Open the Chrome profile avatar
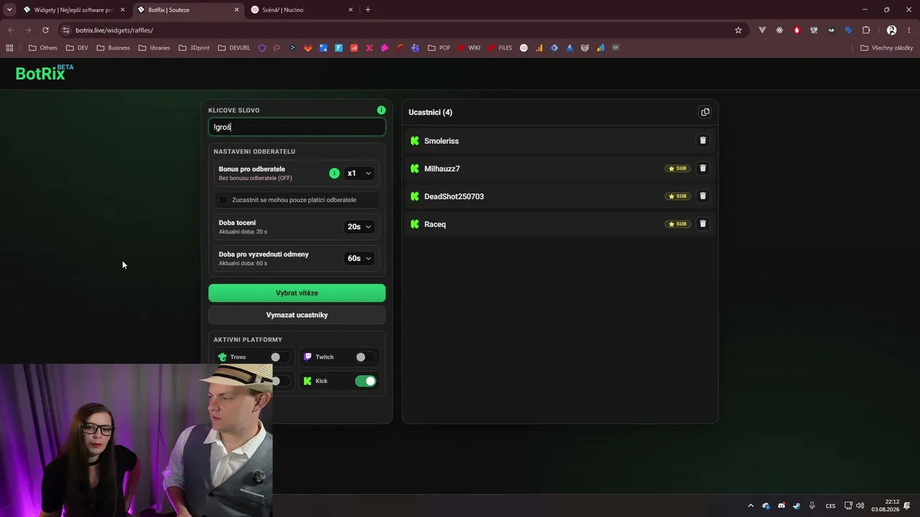Screen dimensions: 920x517 (x=891, y=30)
